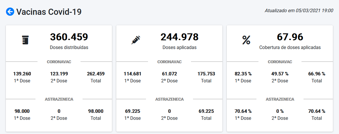Select the 67.96 coverage figure
Viewport: 339px width, 134px height.
click(x=290, y=37)
